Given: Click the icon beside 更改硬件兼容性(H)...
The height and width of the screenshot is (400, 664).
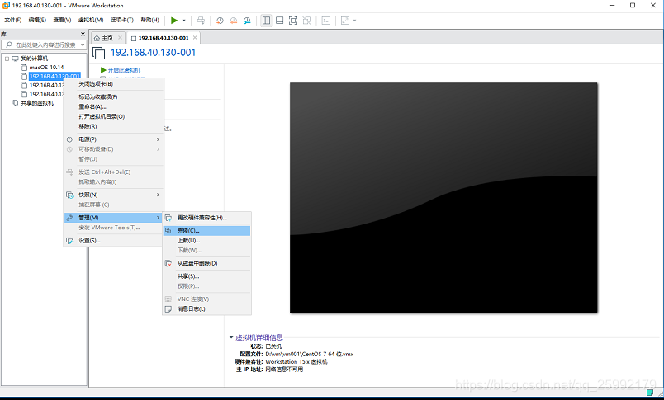Looking at the screenshot, I should click(168, 218).
